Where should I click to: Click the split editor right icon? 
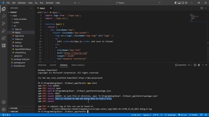click(x=202, y=8)
